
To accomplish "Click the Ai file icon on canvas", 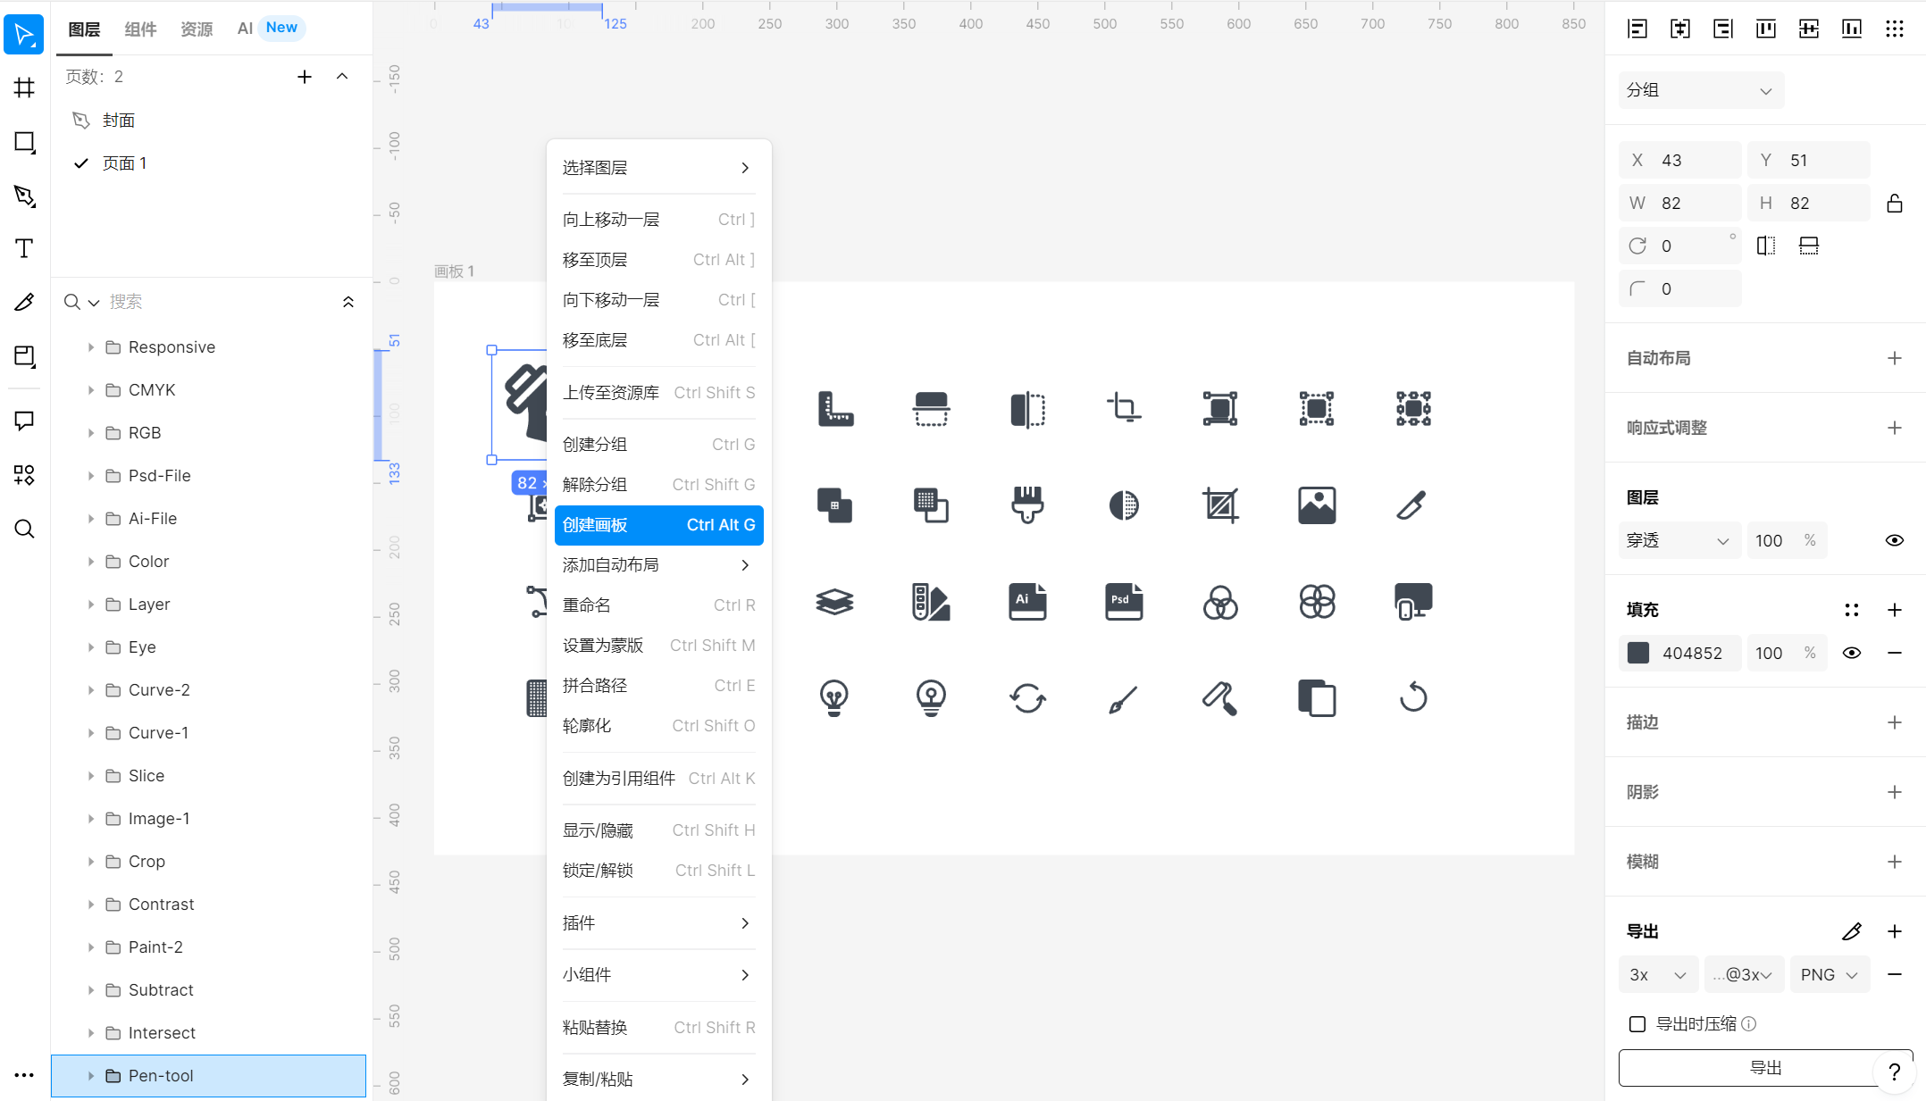I will [1027, 602].
